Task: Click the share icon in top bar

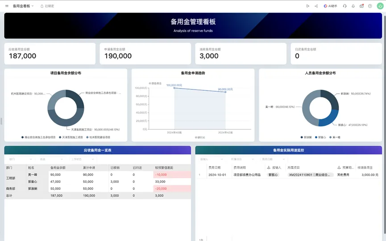Action: pyautogui.click(x=316, y=6)
